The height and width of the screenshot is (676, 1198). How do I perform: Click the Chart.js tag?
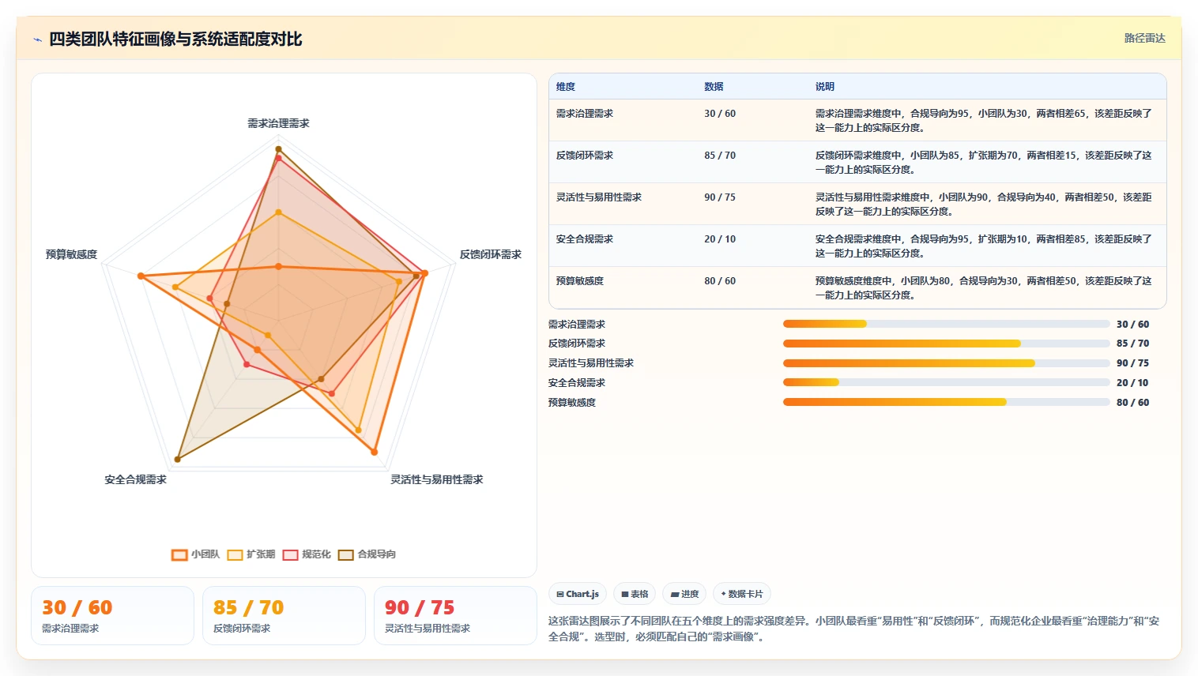click(578, 594)
